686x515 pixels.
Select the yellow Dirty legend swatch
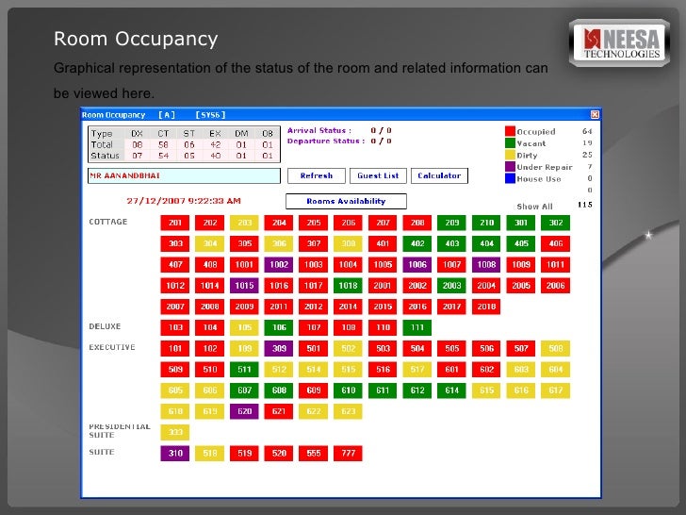(510, 155)
